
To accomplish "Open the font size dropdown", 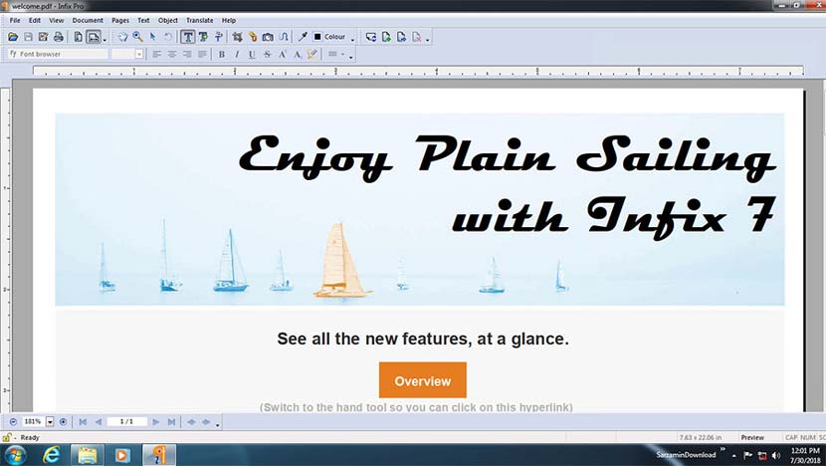I will click(139, 54).
